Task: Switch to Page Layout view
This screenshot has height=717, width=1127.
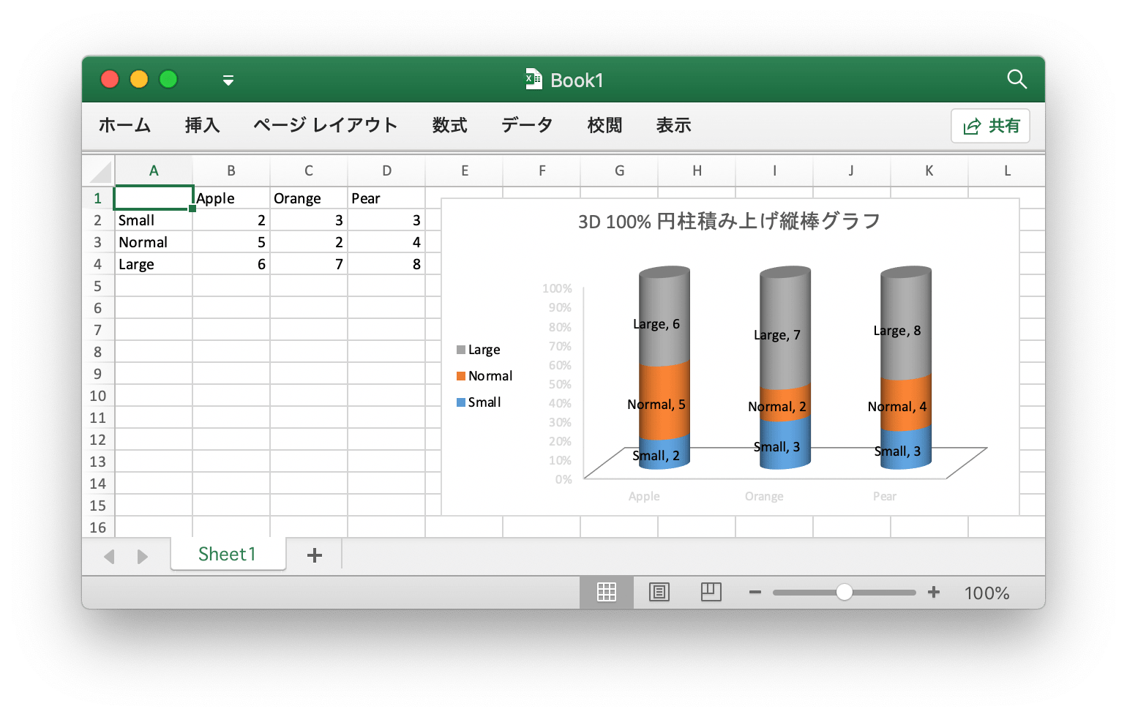Action: pyautogui.click(x=659, y=592)
